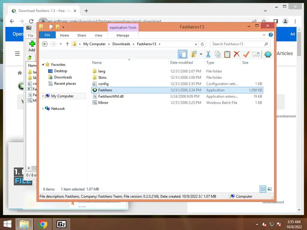The height and width of the screenshot is (230, 307).
Task: Toggle the navigation pane layout icon
Action: (x=183, y=54)
